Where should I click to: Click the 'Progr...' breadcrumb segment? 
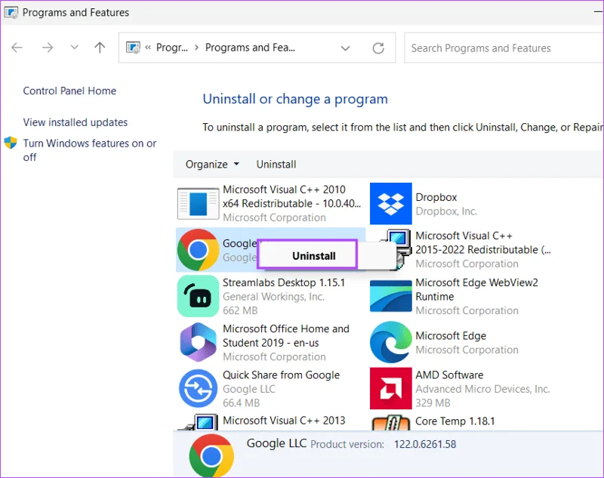point(172,48)
